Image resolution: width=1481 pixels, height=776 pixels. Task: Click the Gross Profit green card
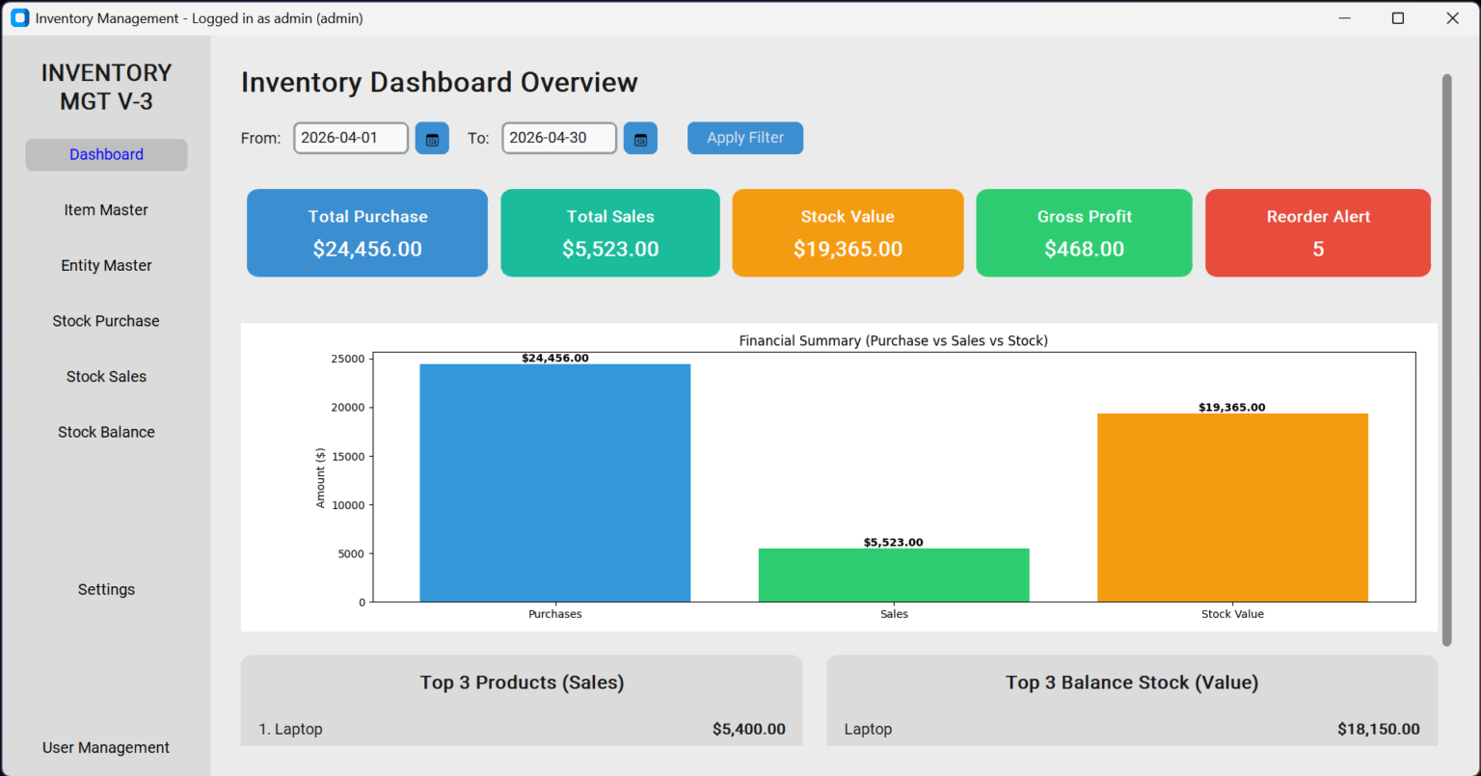tap(1084, 233)
